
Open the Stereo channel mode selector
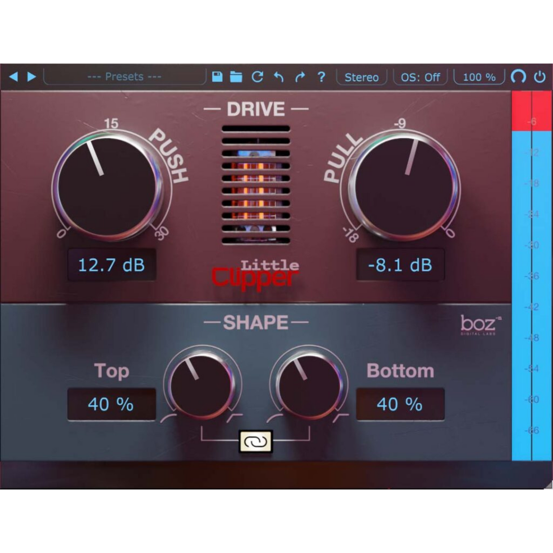[361, 77]
